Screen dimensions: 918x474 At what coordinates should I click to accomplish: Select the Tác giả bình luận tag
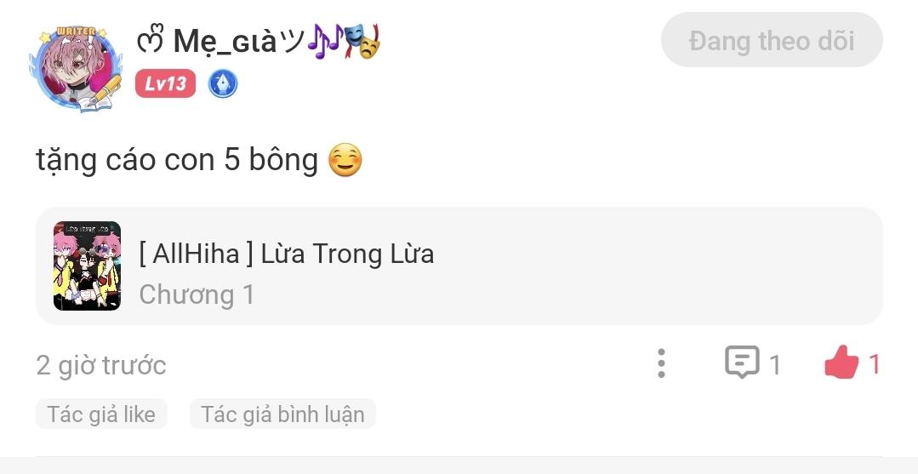click(x=282, y=414)
